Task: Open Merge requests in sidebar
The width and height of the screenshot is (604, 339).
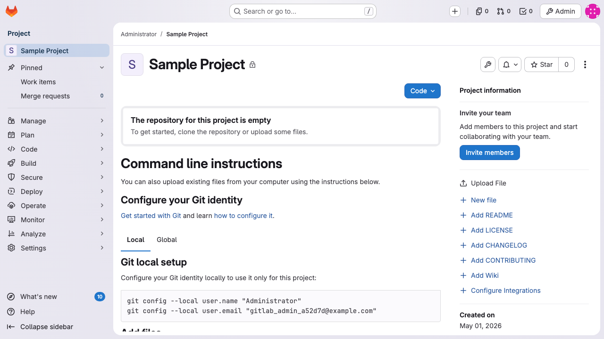Action: pyautogui.click(x=57, y=96)
